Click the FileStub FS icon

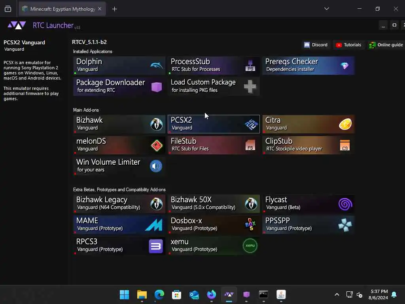[x=250, y=145]
